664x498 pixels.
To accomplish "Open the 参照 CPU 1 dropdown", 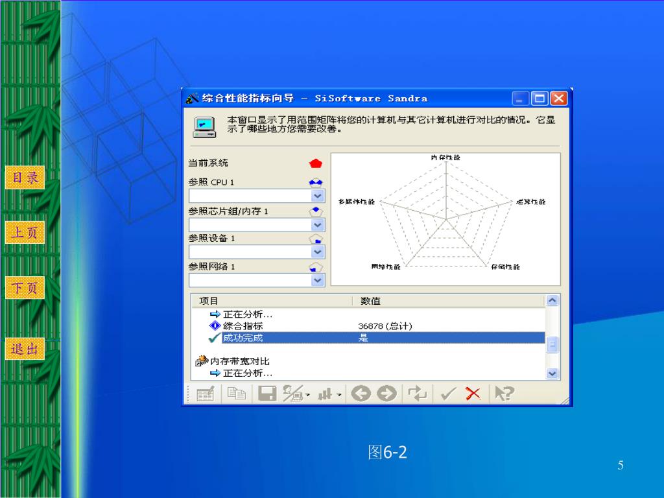I will (x=318, y=196).
